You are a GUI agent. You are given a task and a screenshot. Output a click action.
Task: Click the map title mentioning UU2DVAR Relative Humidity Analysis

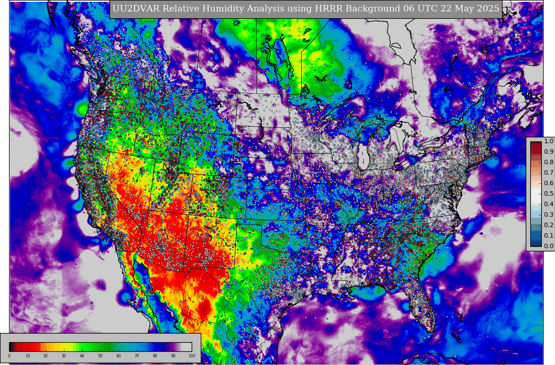[x=306, y=9]
